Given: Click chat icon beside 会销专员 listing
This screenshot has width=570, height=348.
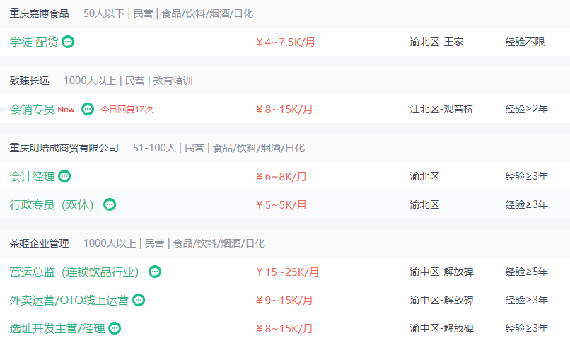Looking at the screenshot, I should click(88, 109).
